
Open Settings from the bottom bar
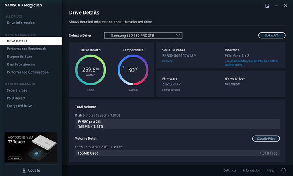pyautogui.click(x=230, y=170)
